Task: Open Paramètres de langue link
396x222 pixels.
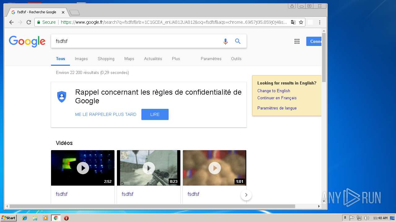Action: click(x=277, y=108)
